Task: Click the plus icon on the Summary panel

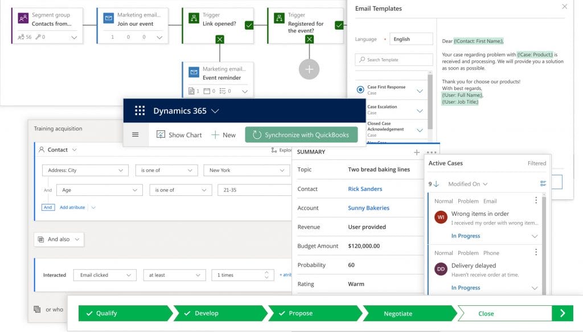Action: coord(417,152)
